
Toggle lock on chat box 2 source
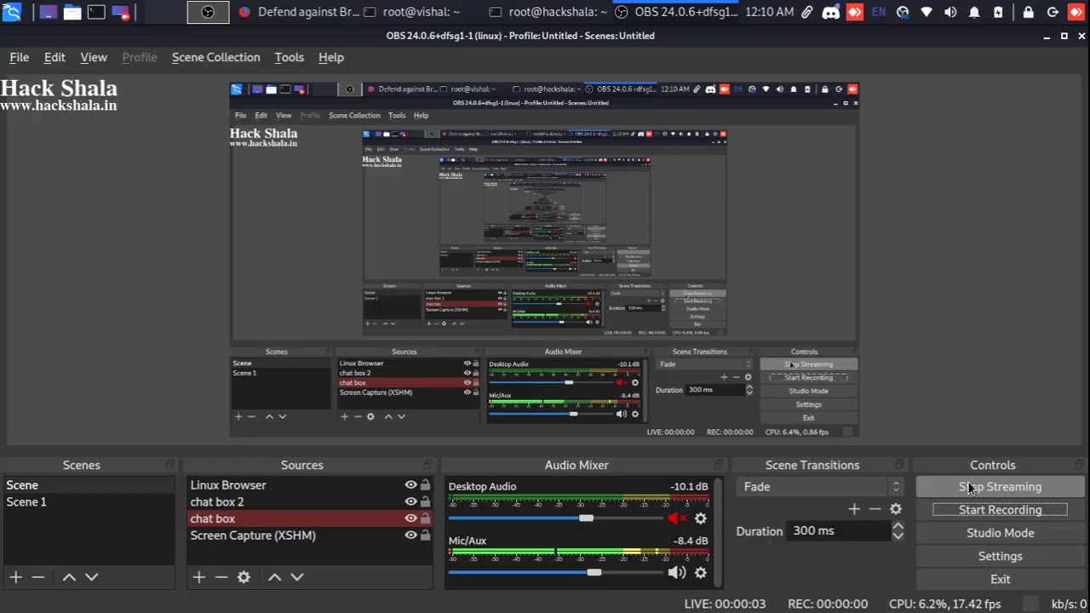[425, 501]
